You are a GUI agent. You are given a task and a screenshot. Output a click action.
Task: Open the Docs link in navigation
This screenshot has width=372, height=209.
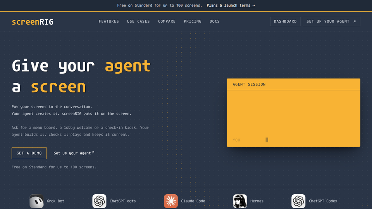tap(214, 21)
